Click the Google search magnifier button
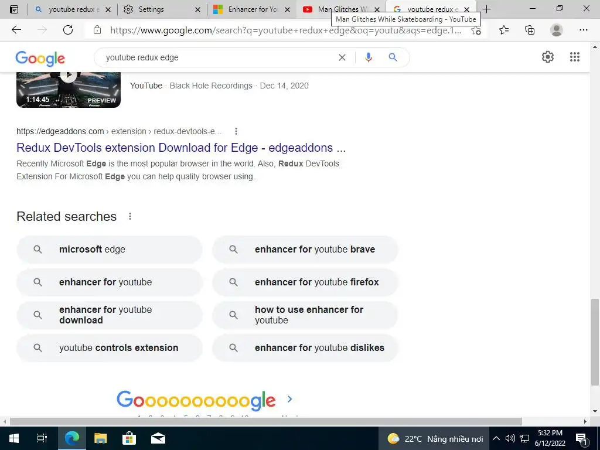Image resolution: width=600 pixels, height=450 pixels. point(393,57)
